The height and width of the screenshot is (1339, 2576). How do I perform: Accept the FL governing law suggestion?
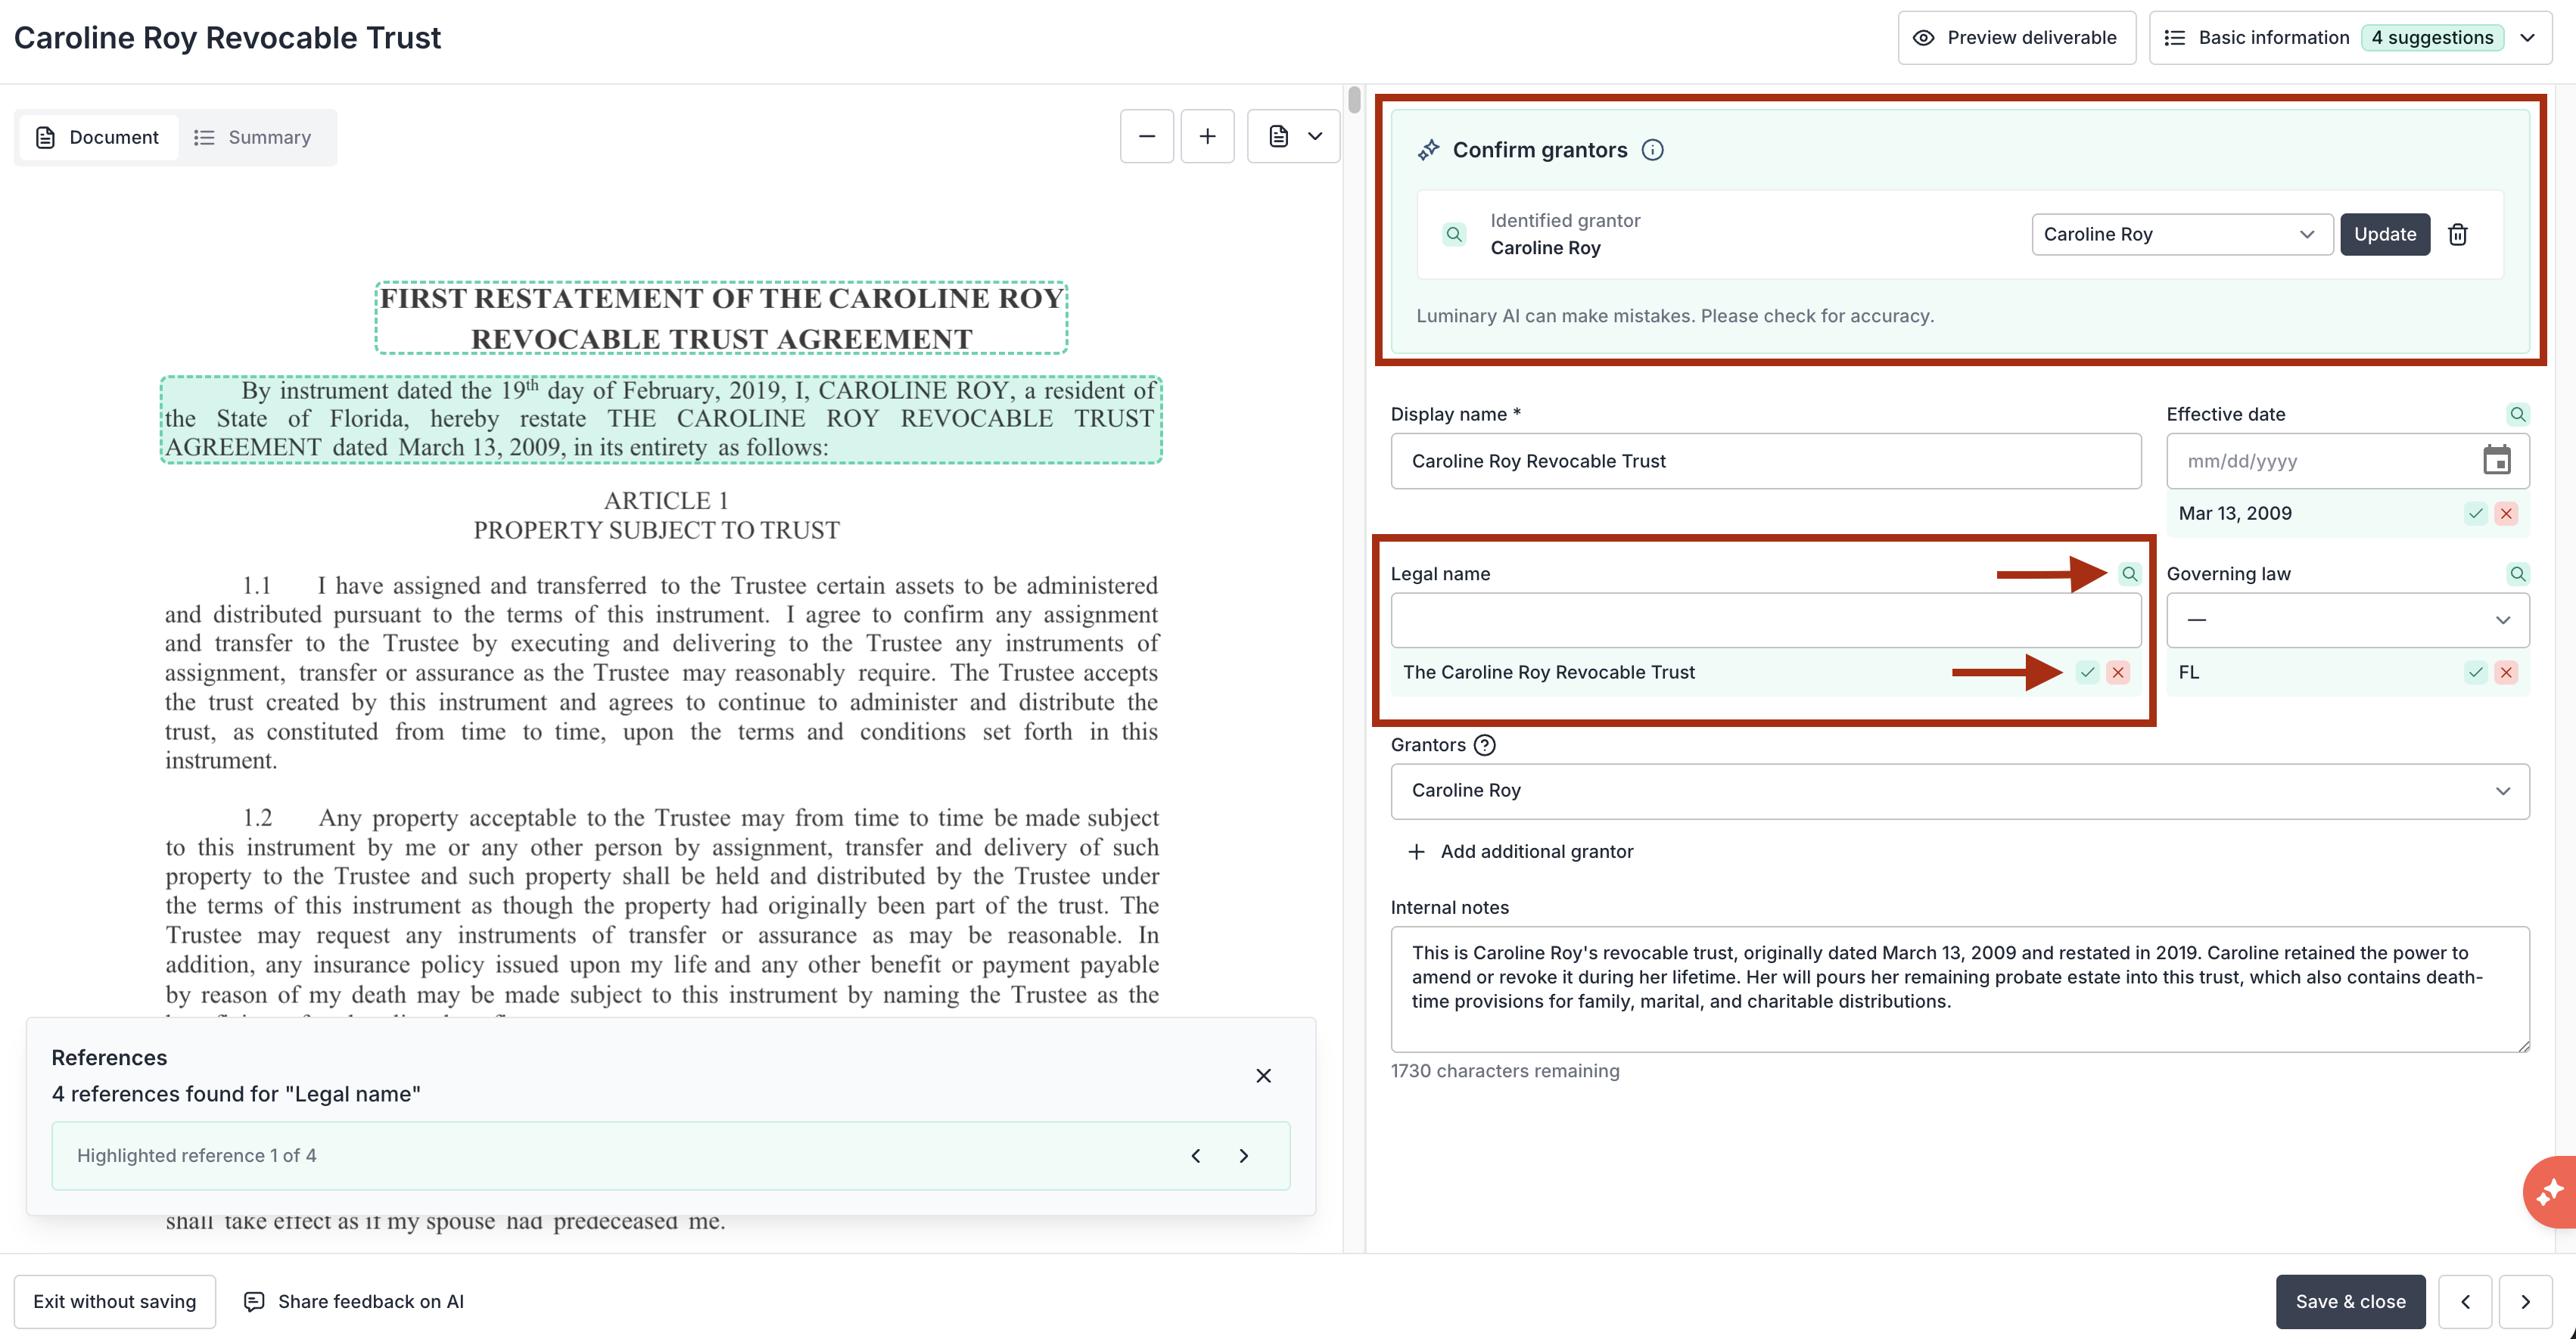click(x=2475, y=672)
